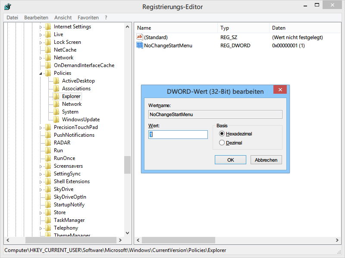345x258 pixels.
Task: Expand the Internet Settings tree node
Action: [41, 27]
